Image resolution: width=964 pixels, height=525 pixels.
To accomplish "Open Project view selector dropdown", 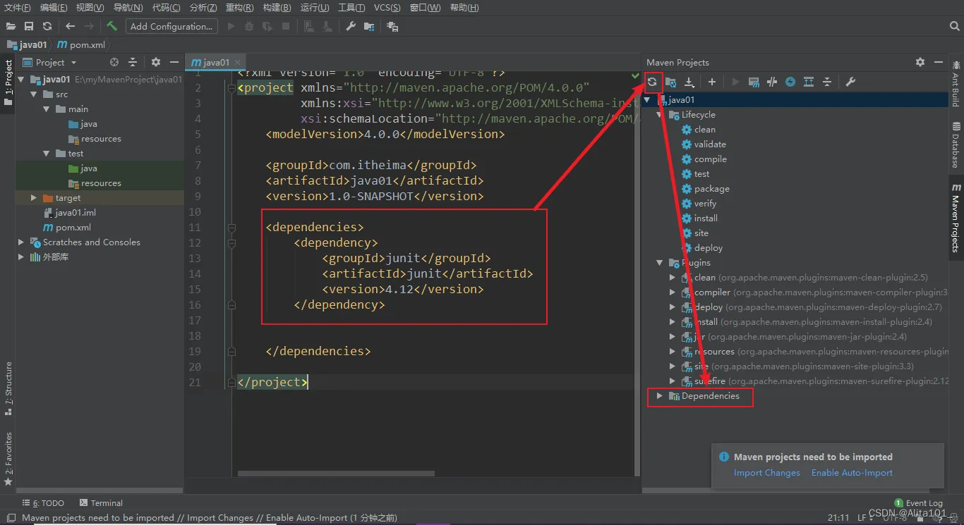I will click(49, 62).
